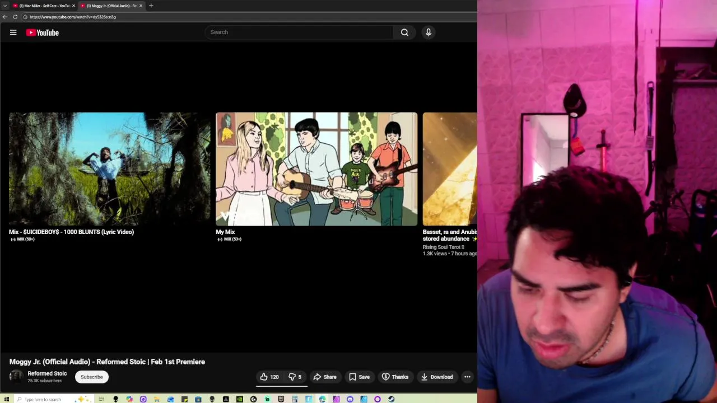Image resolution: width=717 pixels, height=403 pixels.
Task: Open Logitech G HUB taskbar icon
Action: [x=253, y=399]
